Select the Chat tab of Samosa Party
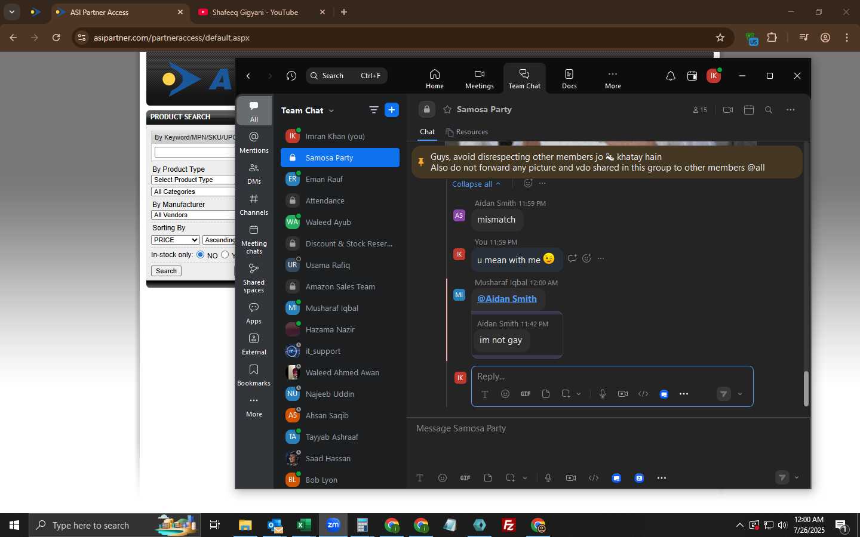Image resolution: width=860 pixels, height=537 pixels. tap(427, 132)
